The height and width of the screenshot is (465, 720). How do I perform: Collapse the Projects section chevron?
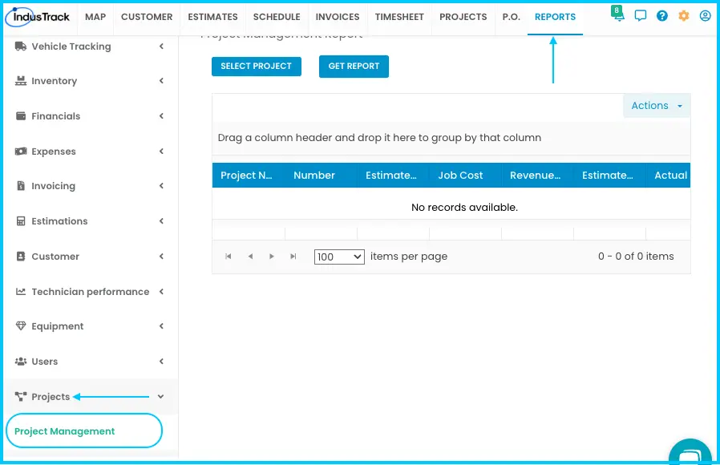160,397
